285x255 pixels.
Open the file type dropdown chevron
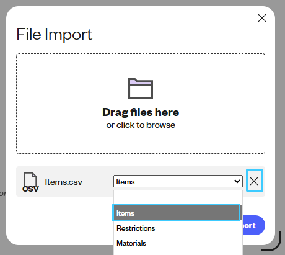click(237, 181)
